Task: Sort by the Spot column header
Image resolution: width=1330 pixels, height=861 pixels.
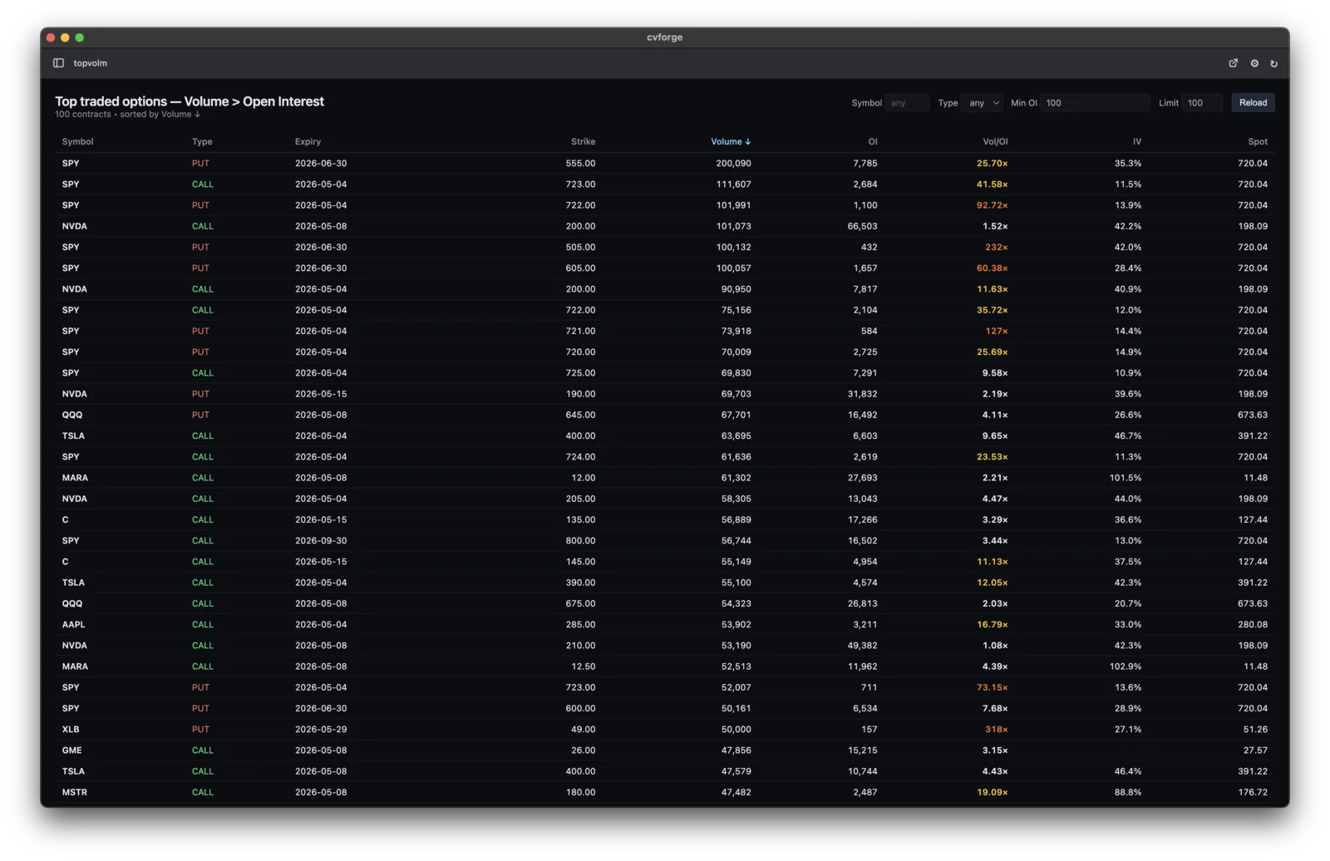Action: [1258, 142]
